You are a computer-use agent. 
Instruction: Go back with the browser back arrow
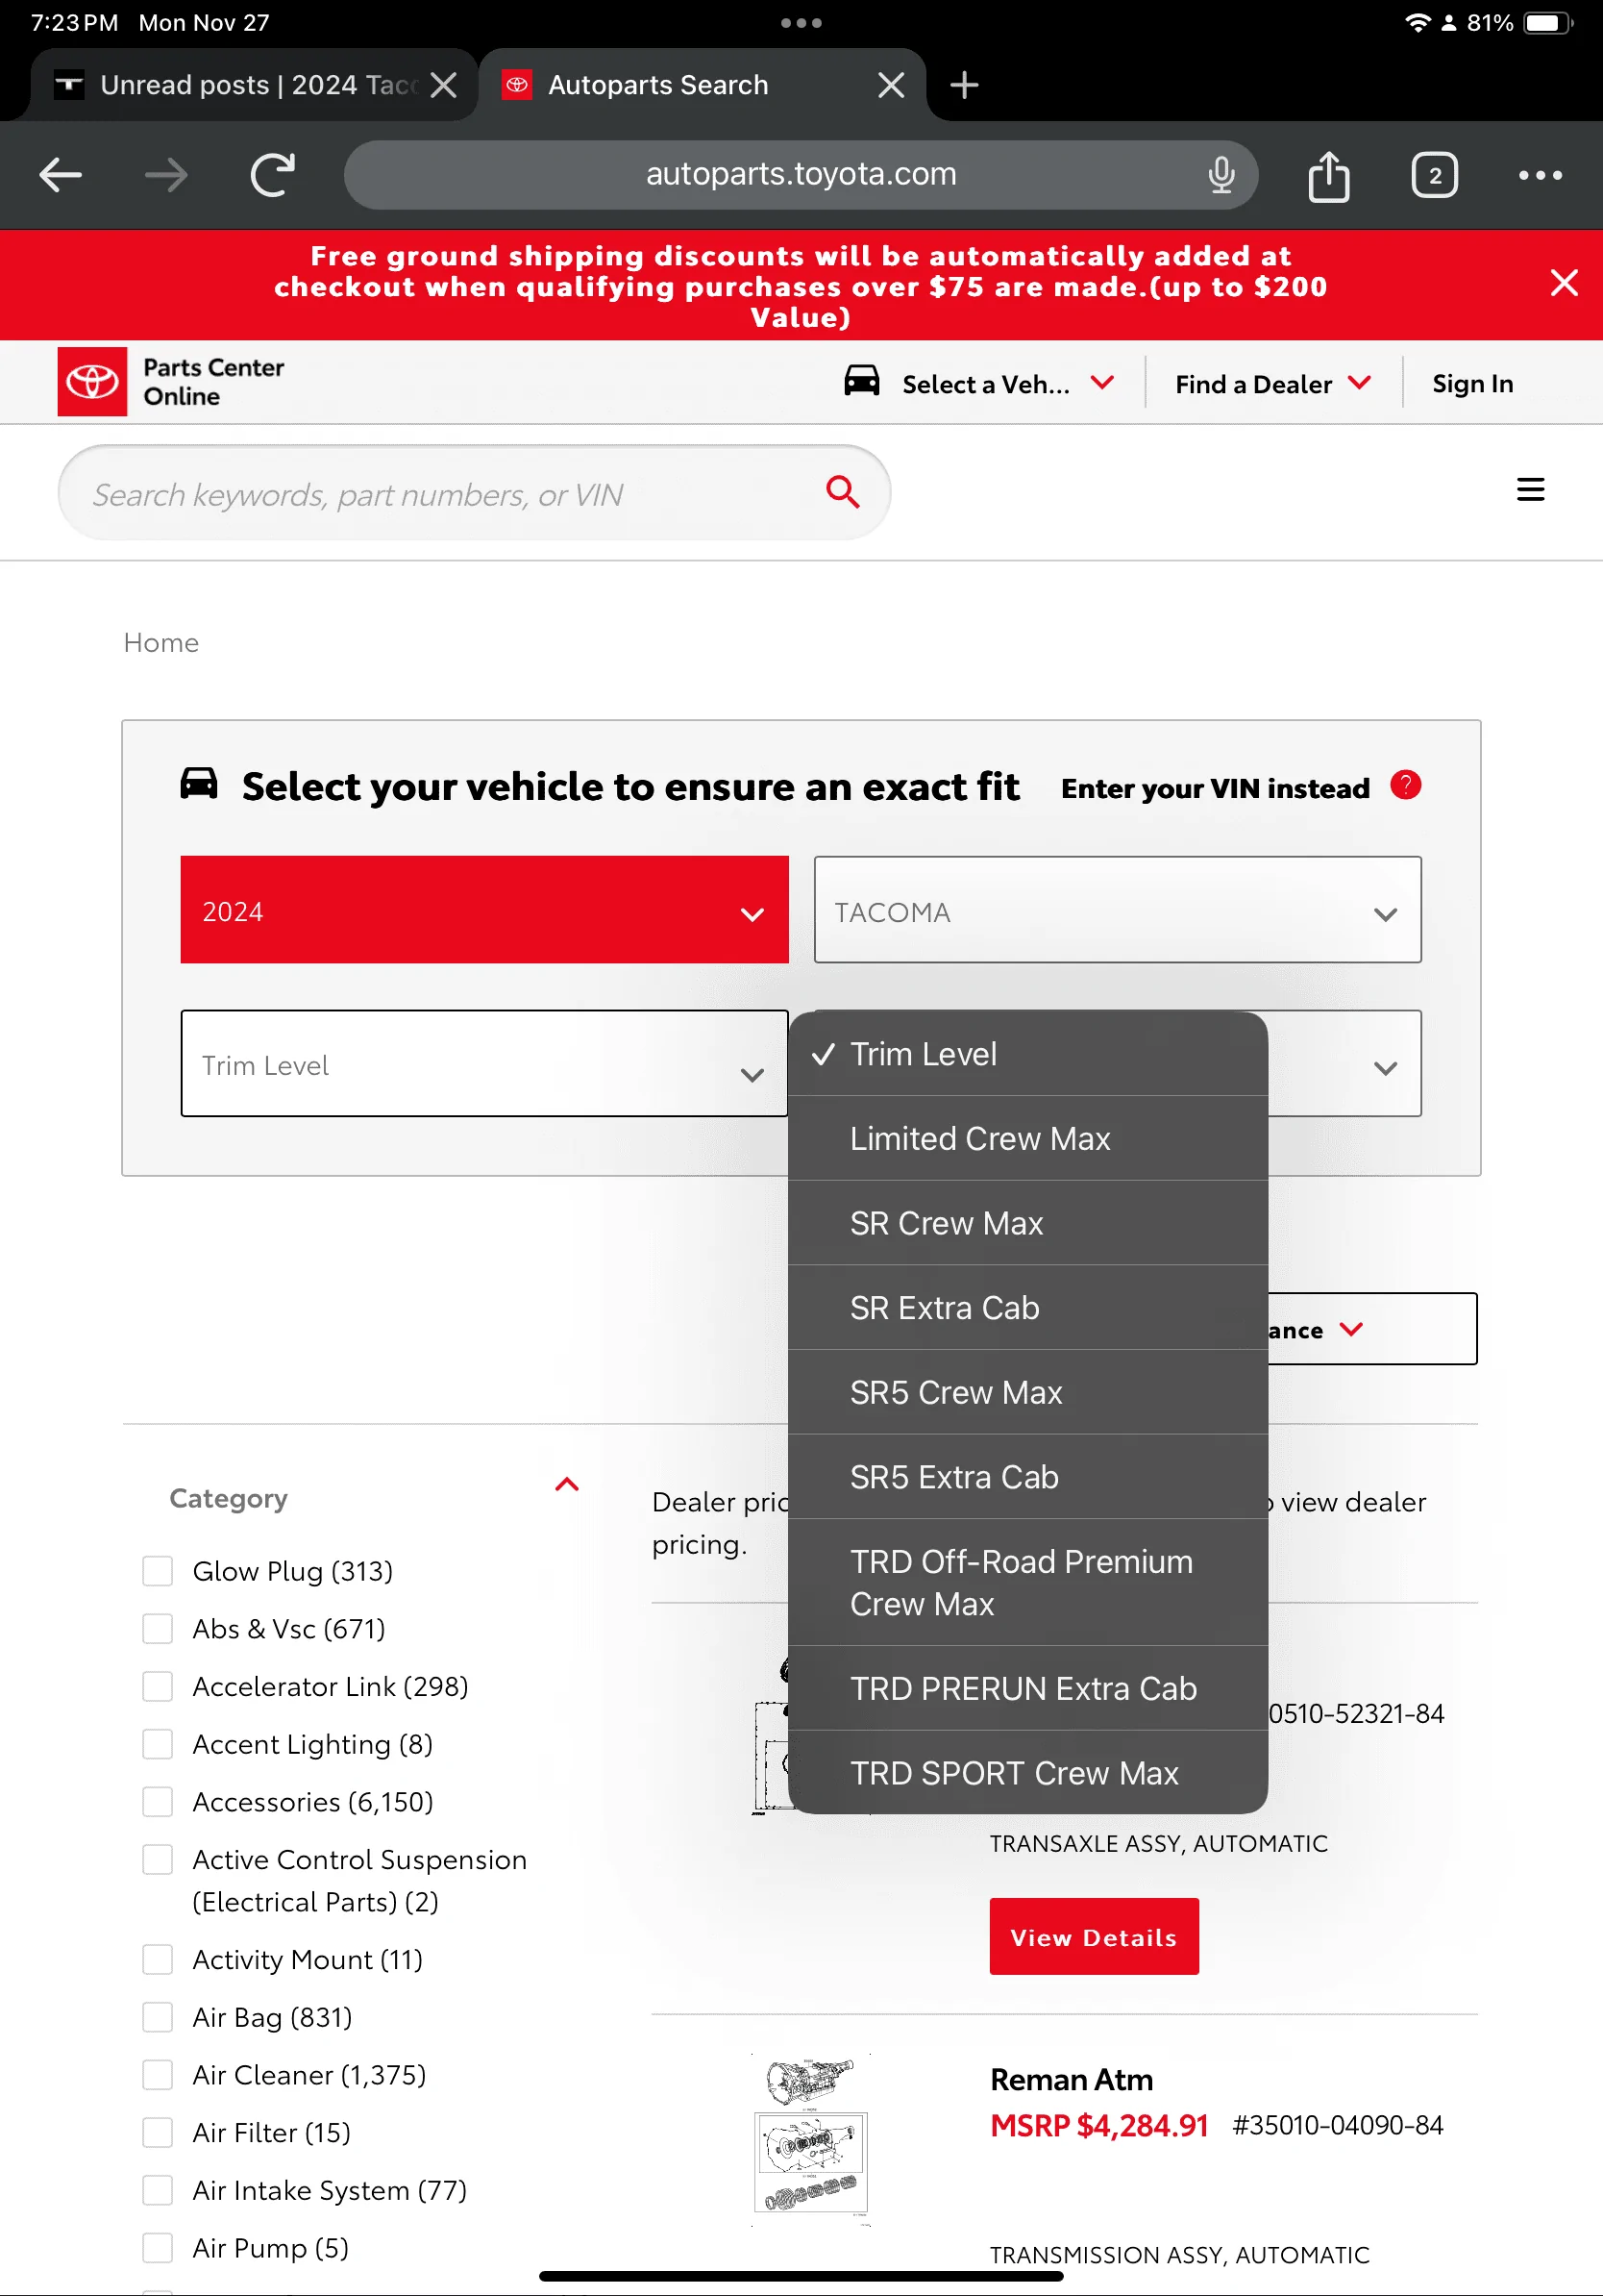(60, 175)
